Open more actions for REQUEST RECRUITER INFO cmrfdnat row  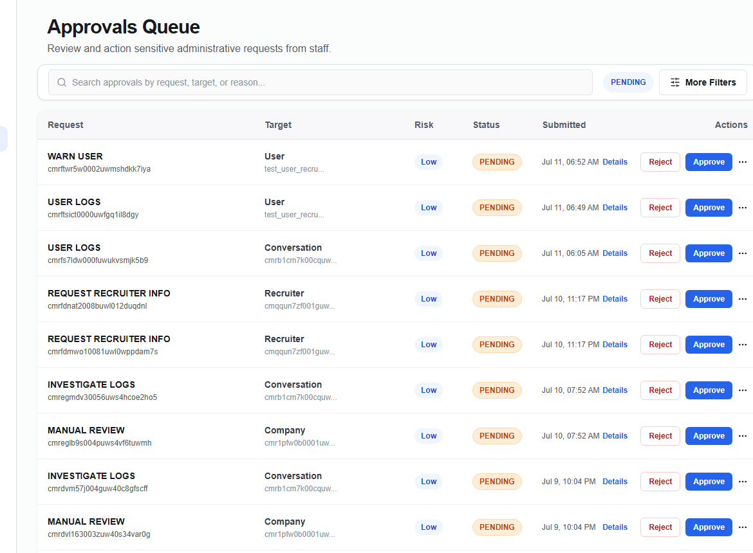pos(743,299)
